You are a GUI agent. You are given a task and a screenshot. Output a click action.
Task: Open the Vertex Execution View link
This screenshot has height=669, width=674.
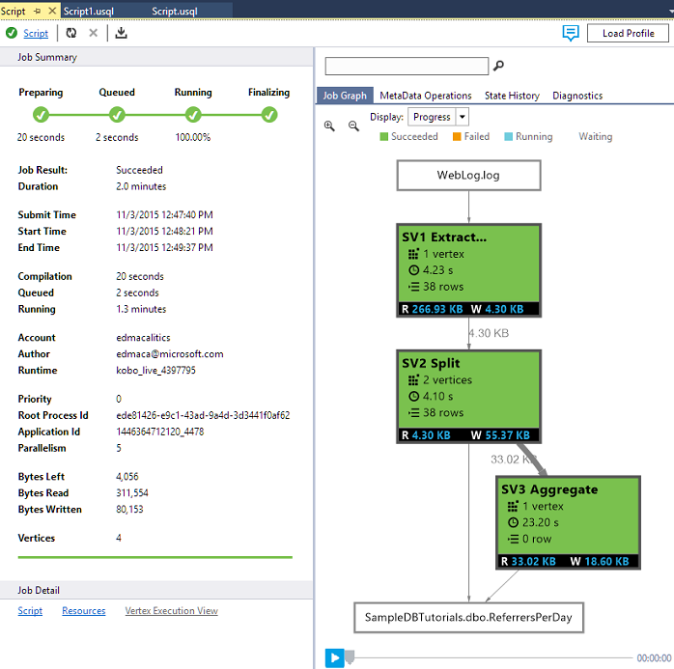[x=171, y=611]
